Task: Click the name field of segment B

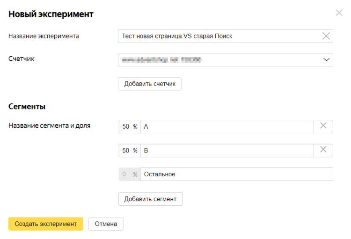Action: (x=227, y=151)
